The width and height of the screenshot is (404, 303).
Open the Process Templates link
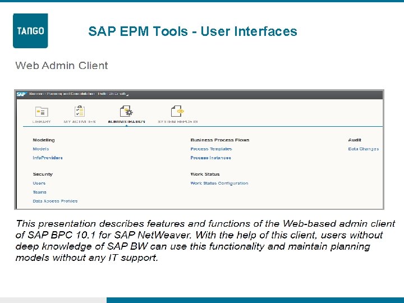click(211, 149)
